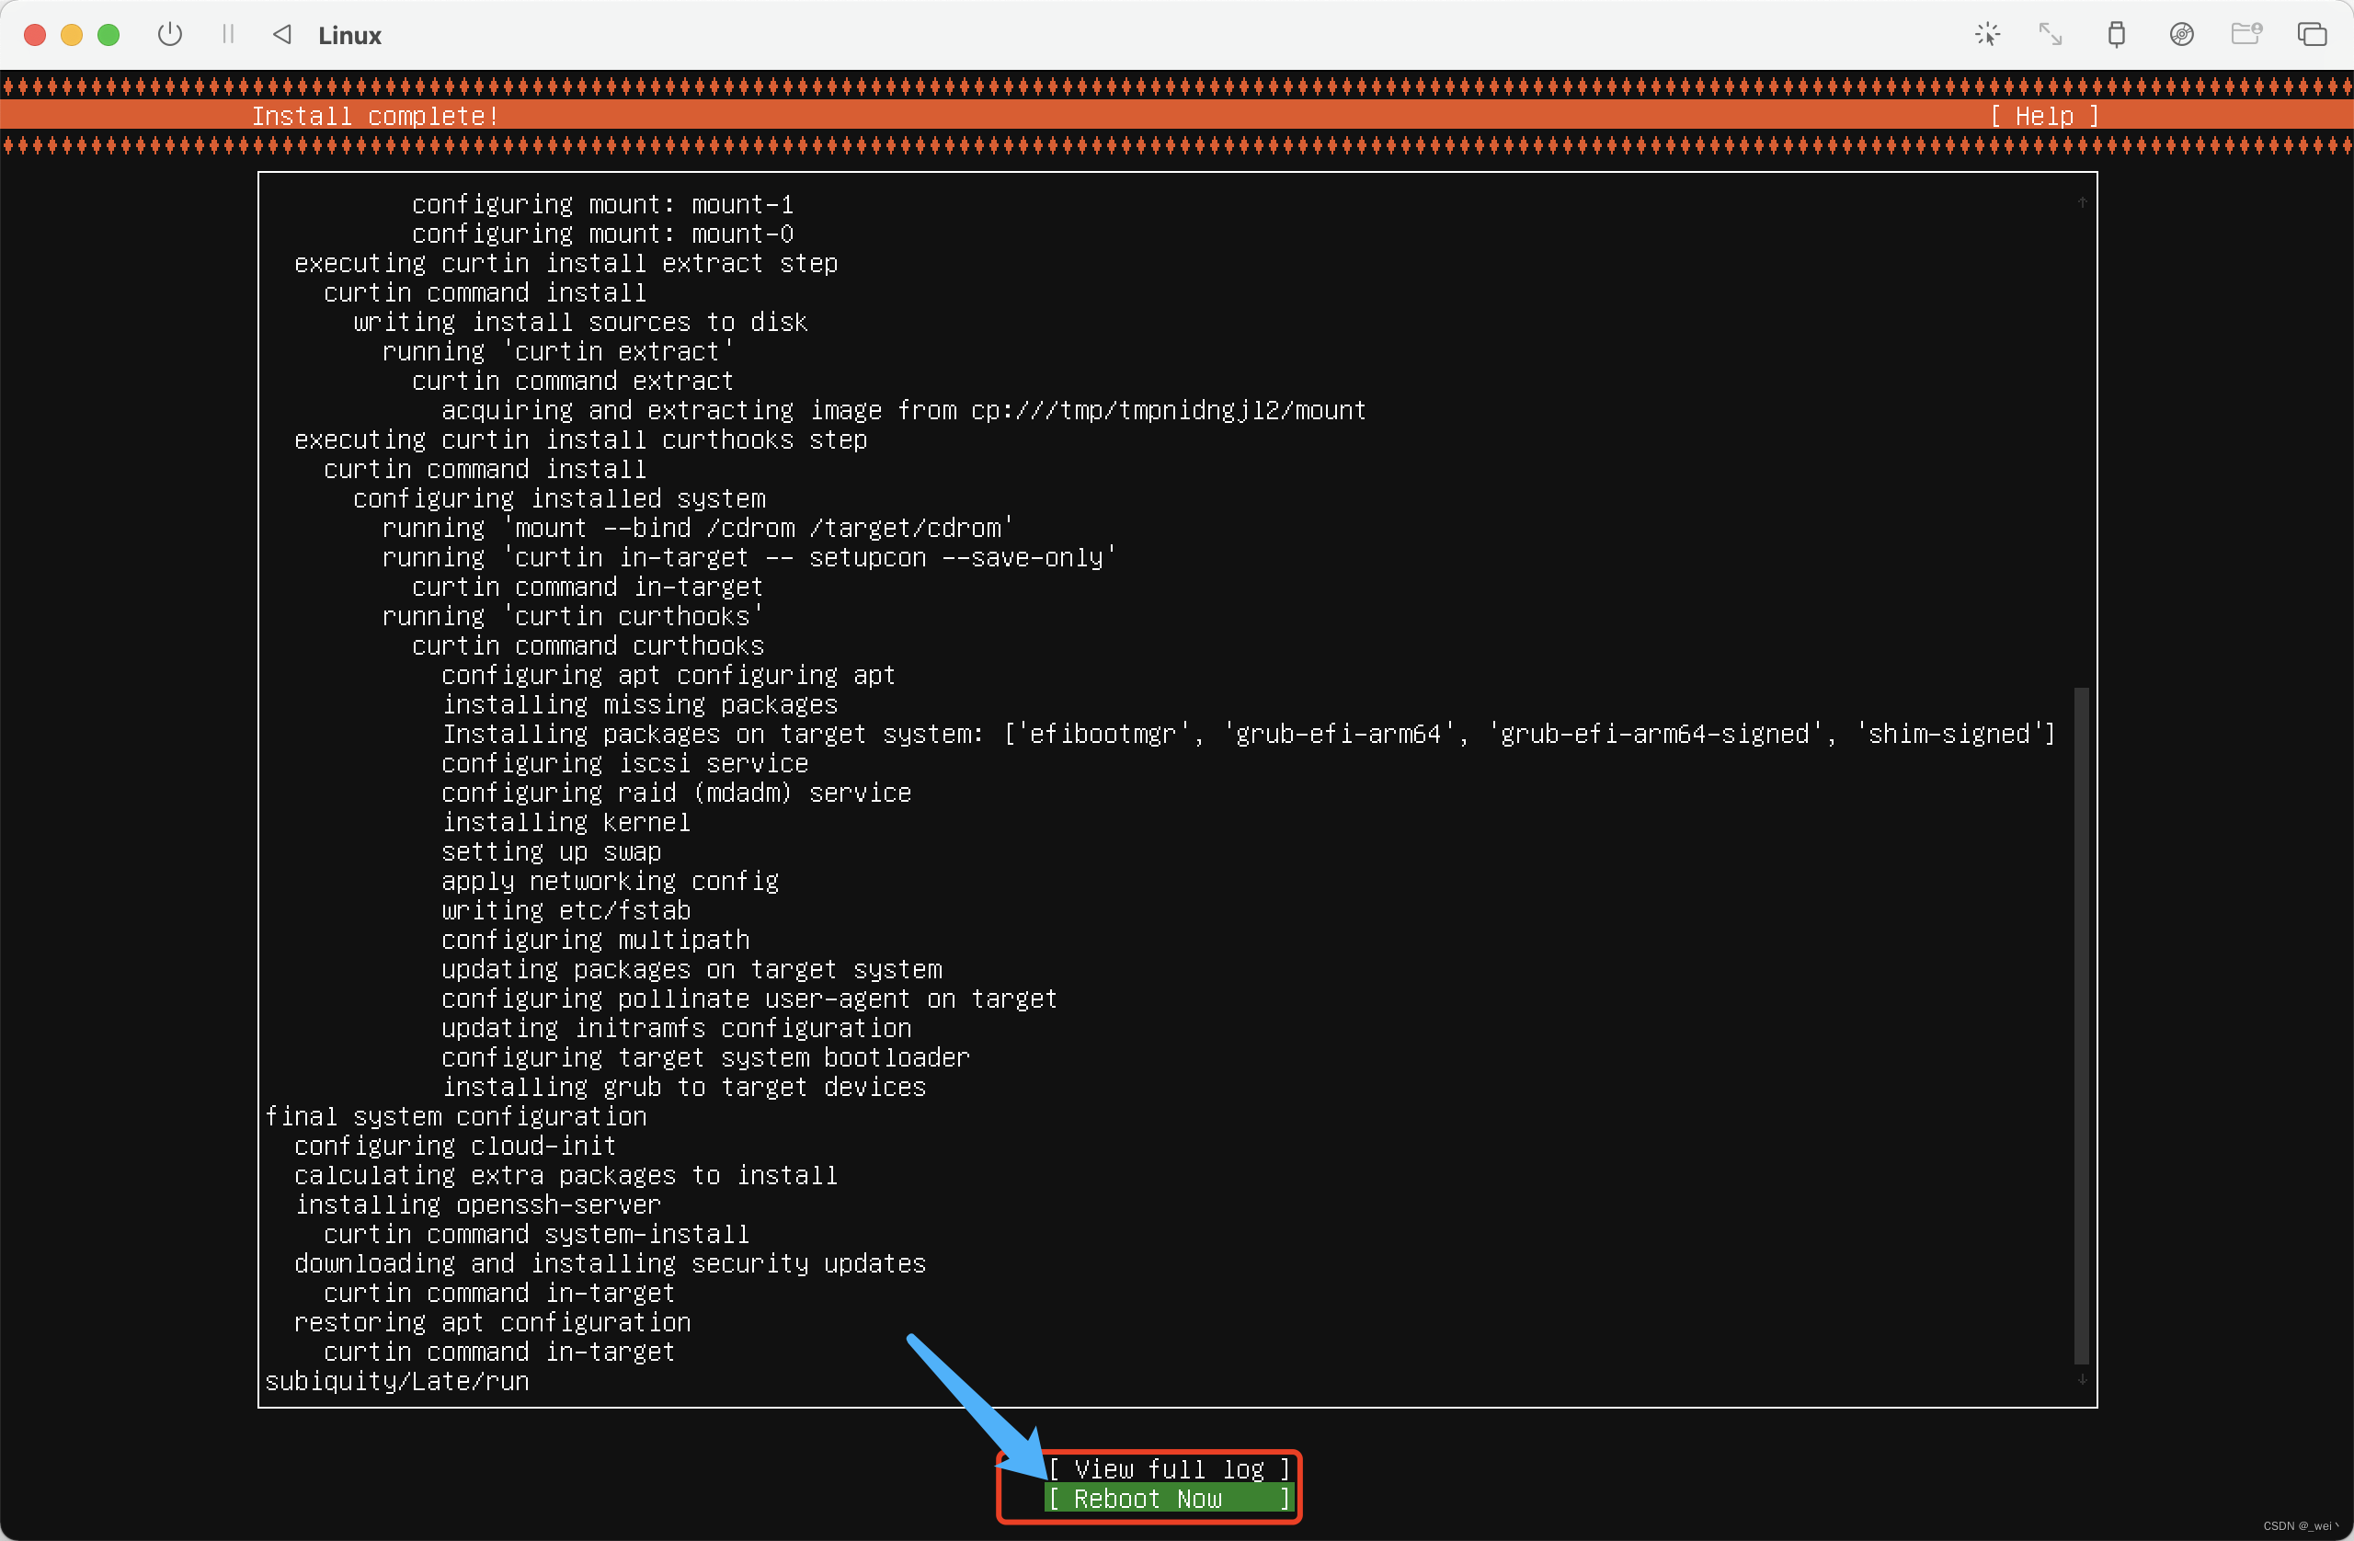
Task: Click the power off VM icon
Action: [x=170, y=35]
